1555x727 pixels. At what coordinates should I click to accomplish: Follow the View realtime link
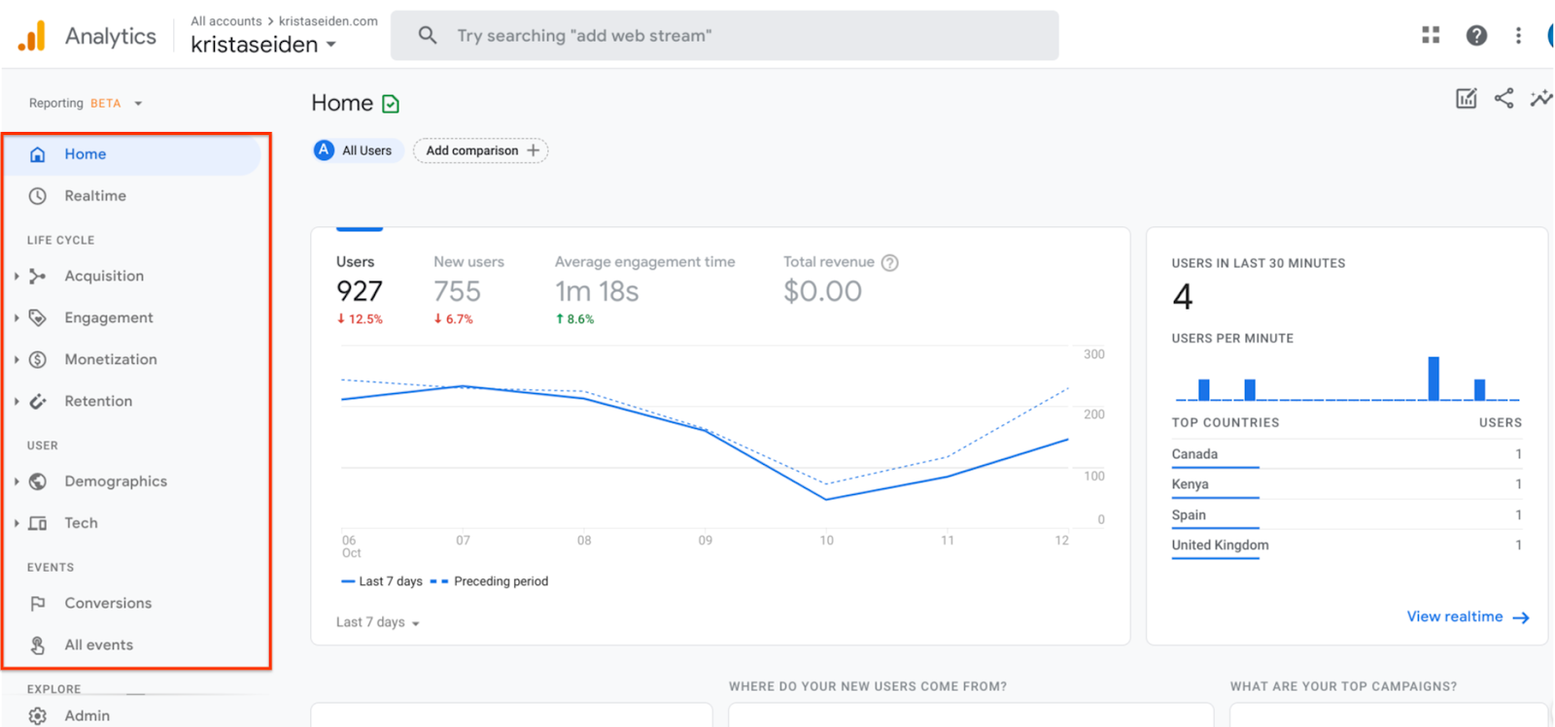[1468, 616]
